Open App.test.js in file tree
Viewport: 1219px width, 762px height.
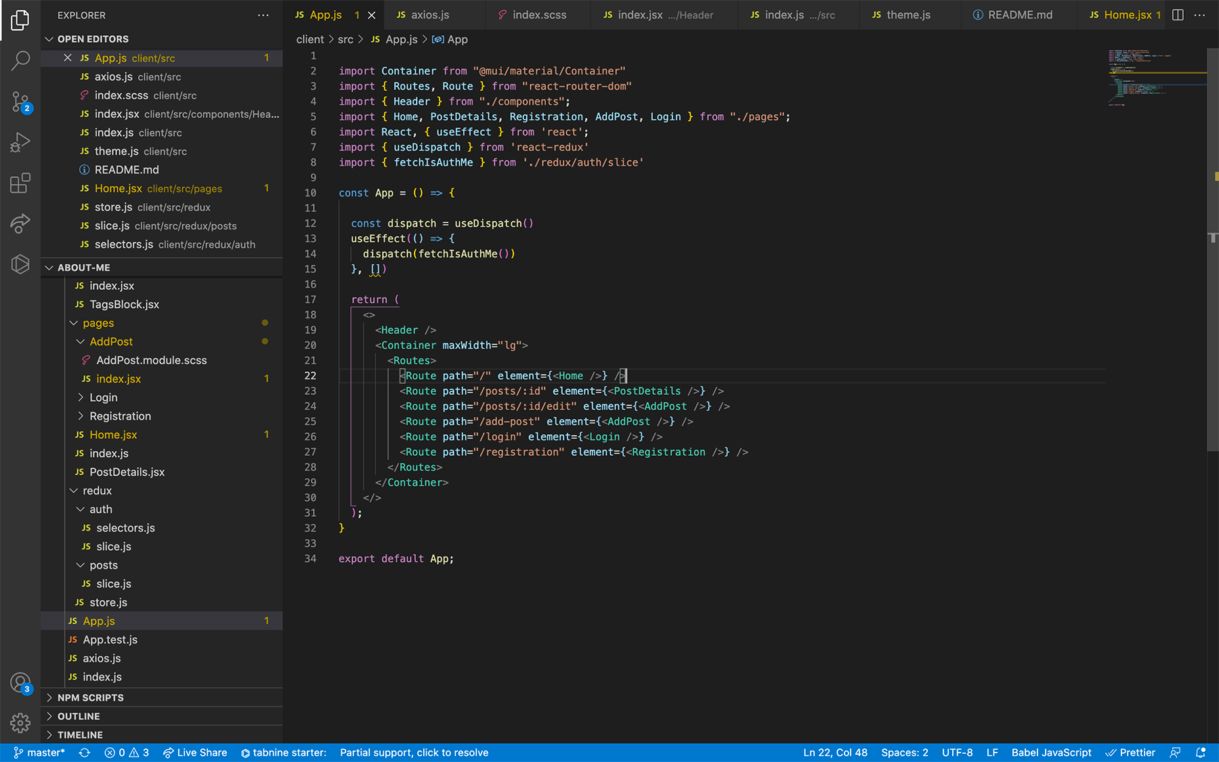tap(161, 639)
